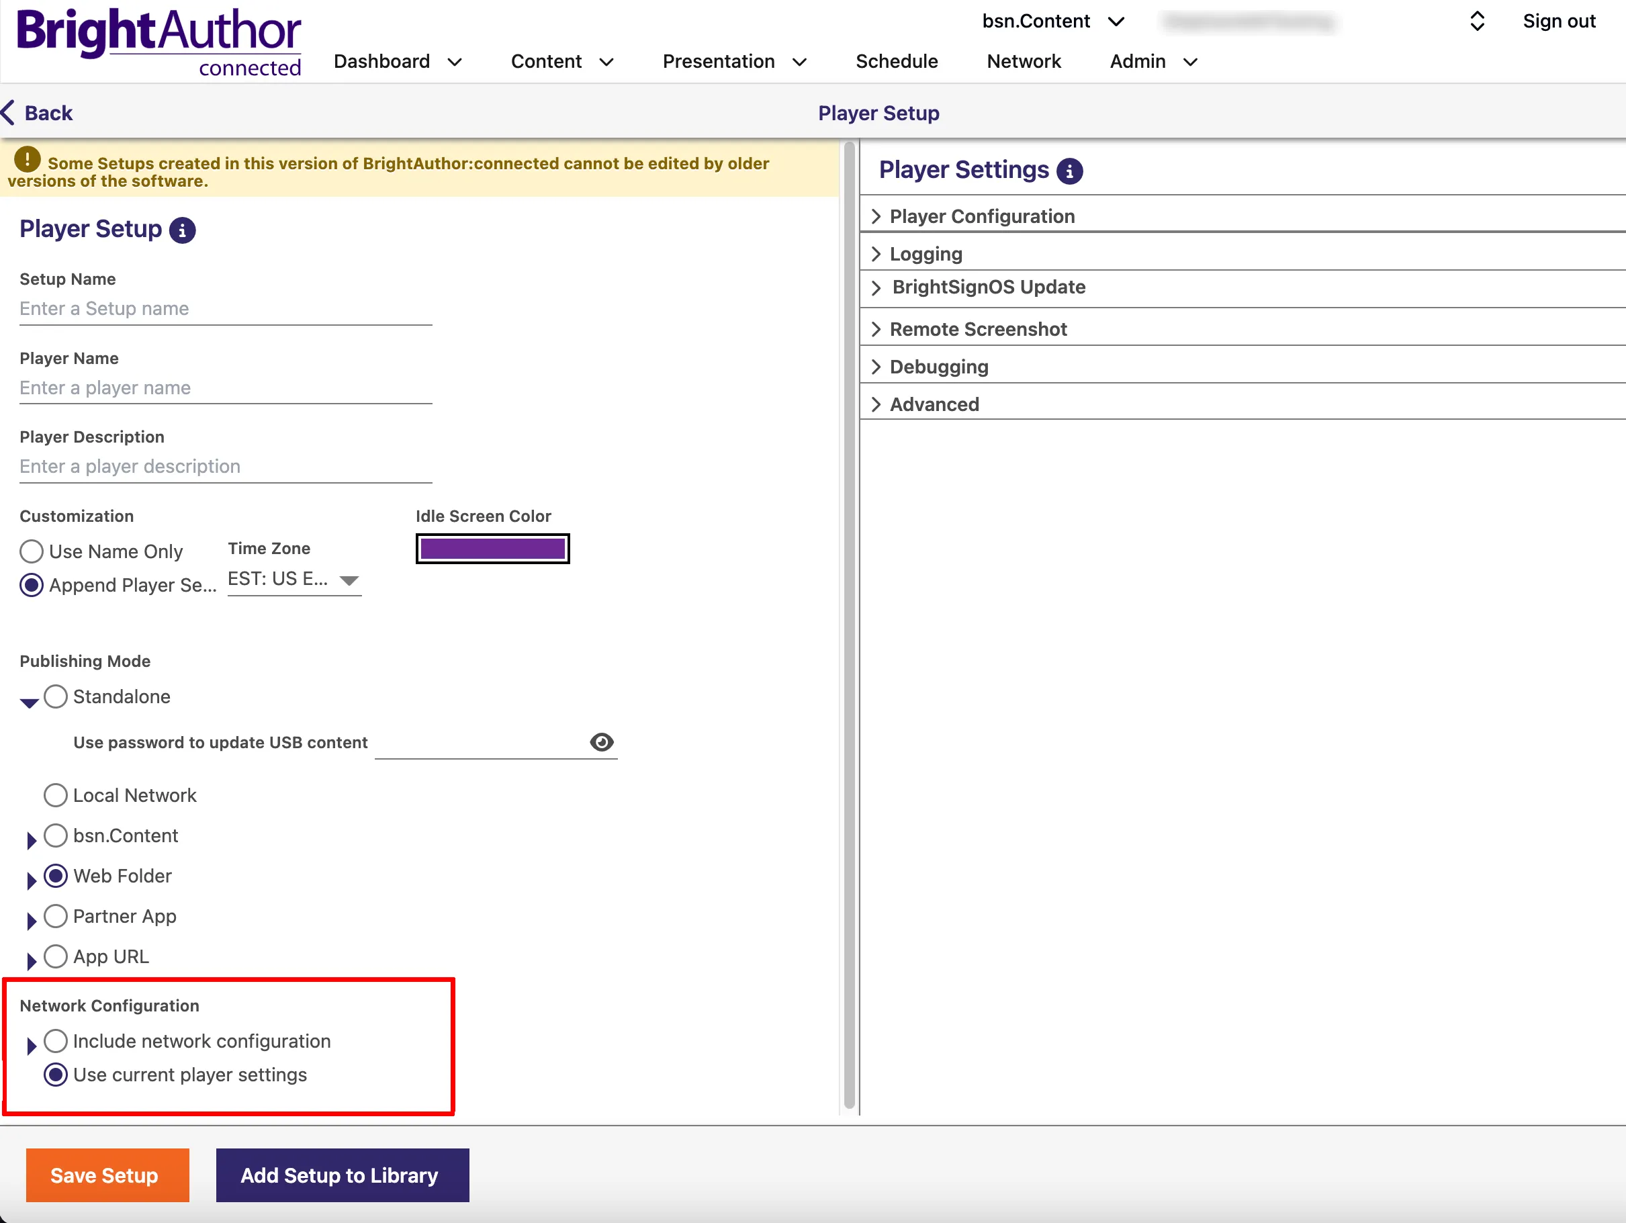Select App URL publishing mode
The height and width of the screenshot is (1223, 1626).
click(x=56, y=956)
